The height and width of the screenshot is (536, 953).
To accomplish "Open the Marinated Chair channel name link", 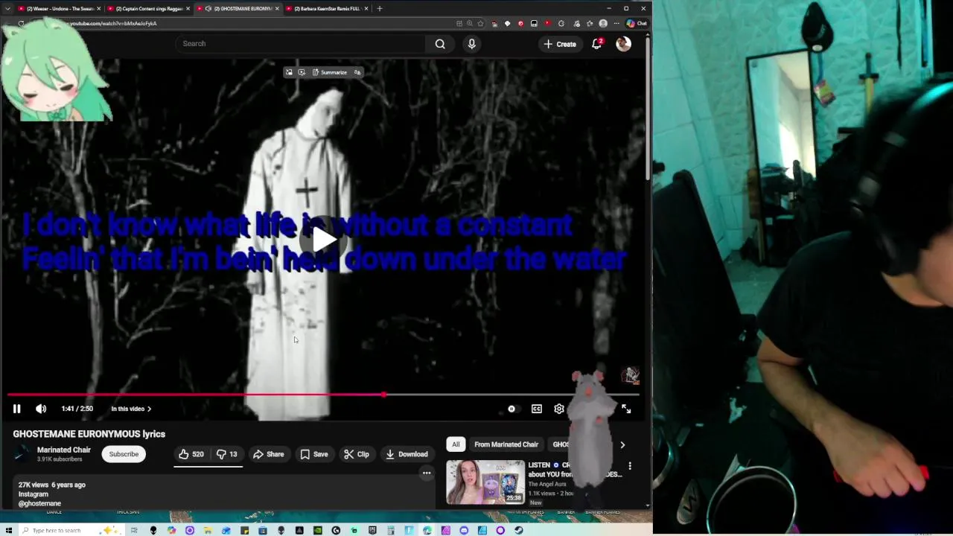I will point(64,450).
